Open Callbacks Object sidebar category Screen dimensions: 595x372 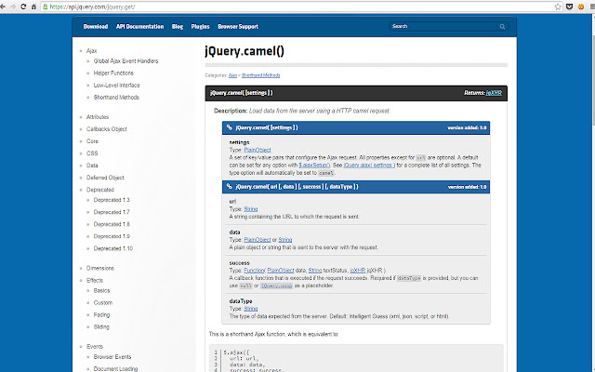[107, 129]
